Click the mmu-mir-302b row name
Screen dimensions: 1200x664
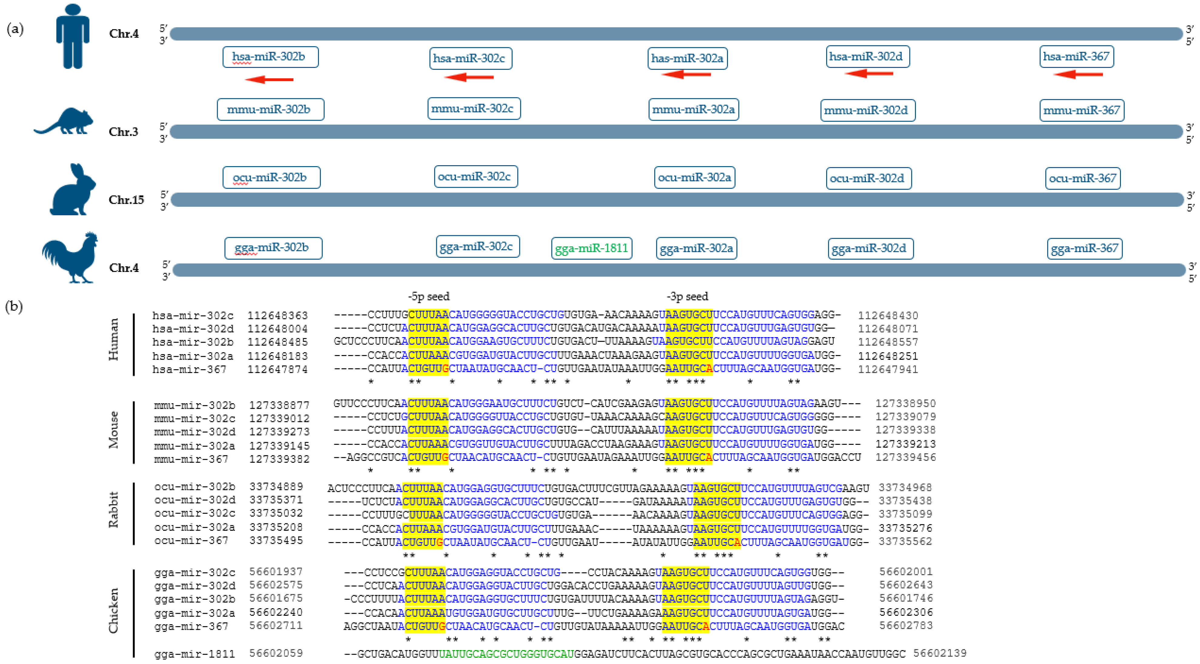tap(195, 405)
